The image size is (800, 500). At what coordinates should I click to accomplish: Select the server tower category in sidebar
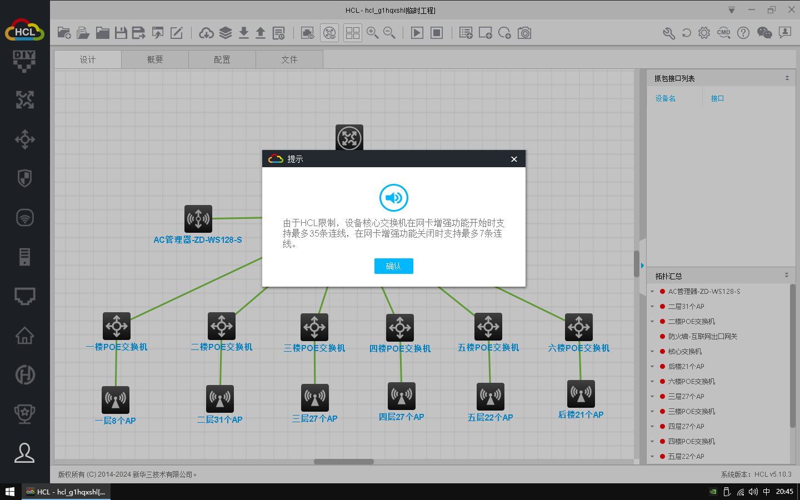pos(24,257)
